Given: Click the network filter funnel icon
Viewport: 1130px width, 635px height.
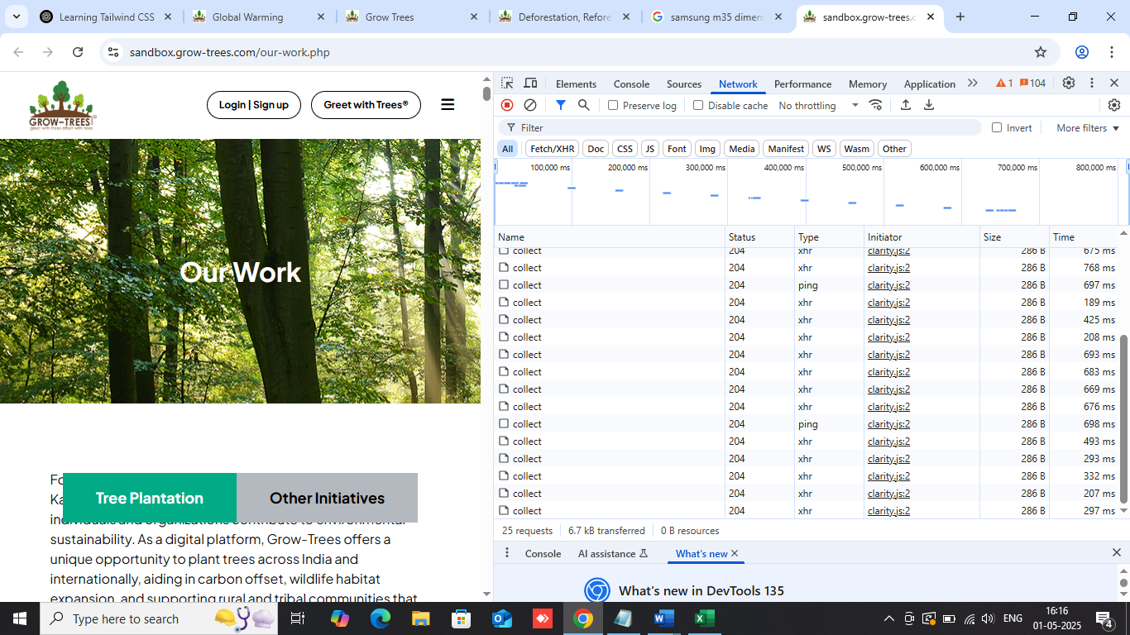Looking at the screenshot, I should click(561, 105).
